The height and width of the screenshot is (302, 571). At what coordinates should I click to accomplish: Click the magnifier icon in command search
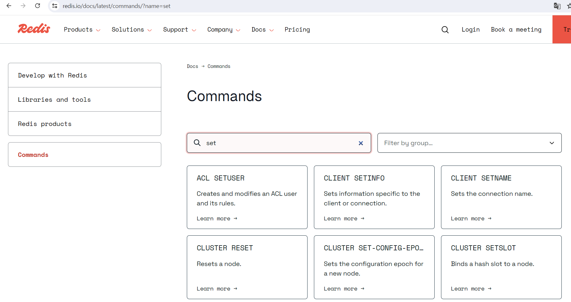[197, 143]
